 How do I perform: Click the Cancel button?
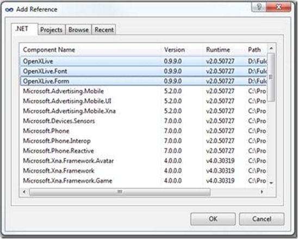(x=262, y=219)
